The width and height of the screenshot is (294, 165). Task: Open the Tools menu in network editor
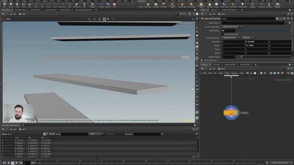click(x=227, y=73)
